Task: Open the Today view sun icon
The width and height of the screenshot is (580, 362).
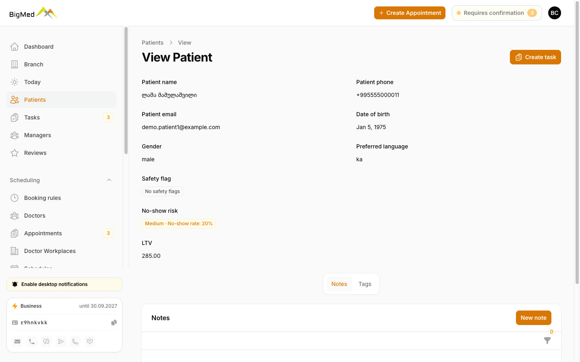Action: (x=14, y=82)
